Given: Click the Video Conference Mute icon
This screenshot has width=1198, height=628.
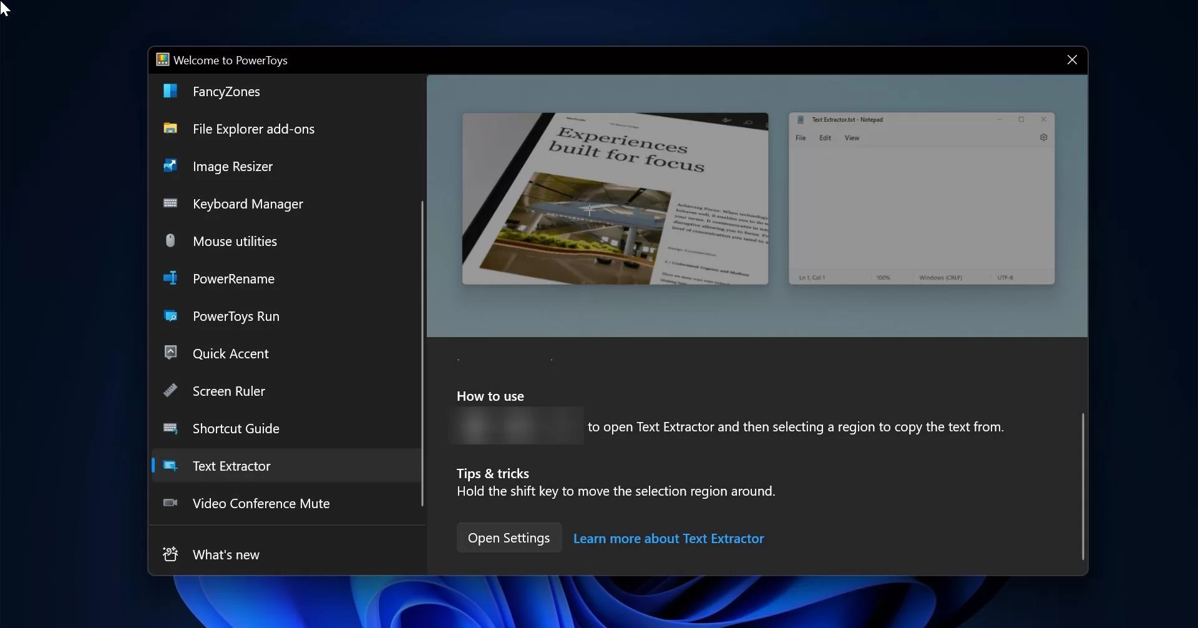Looking at the screenshot, I should coord(170,503).
